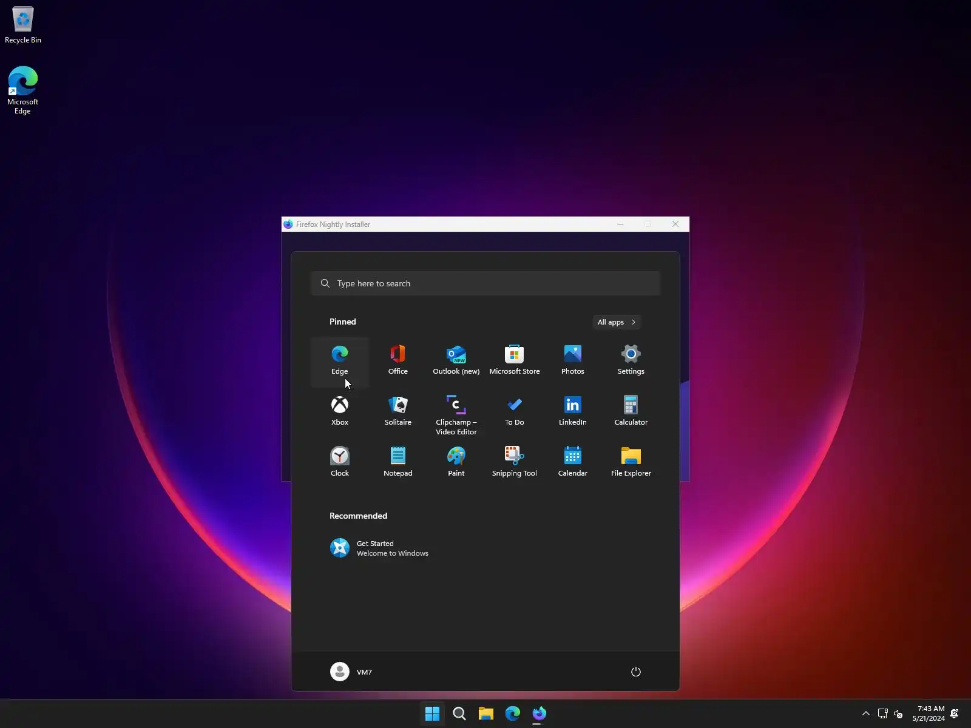
Task: Click the Windows Start button on taskbar
Action: pyautogui.click(x=433, y=713)
